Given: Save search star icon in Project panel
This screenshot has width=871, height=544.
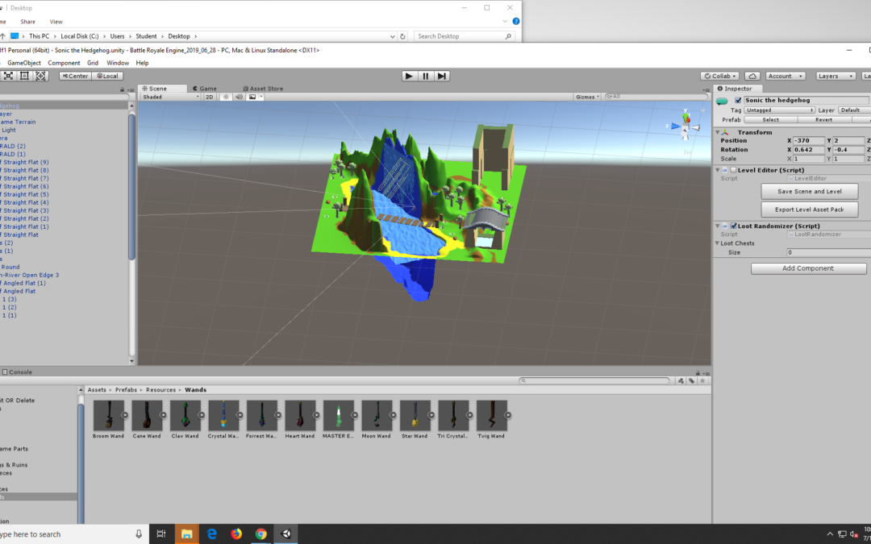Looking at the screenshot, I should (702, 380).
